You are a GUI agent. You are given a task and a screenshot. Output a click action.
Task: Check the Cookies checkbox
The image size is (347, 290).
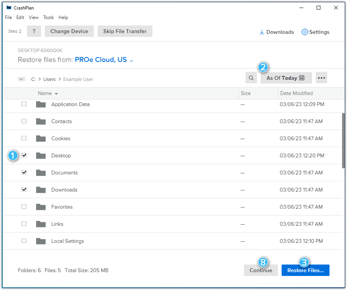pos(24,138)
